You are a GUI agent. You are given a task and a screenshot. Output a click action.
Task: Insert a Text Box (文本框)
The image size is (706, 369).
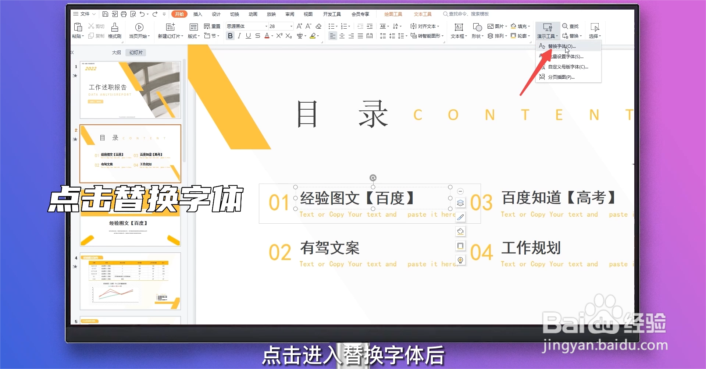coord(459,31)
